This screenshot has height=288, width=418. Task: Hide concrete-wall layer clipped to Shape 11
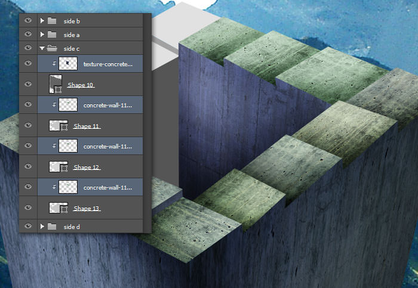(28, 104)
